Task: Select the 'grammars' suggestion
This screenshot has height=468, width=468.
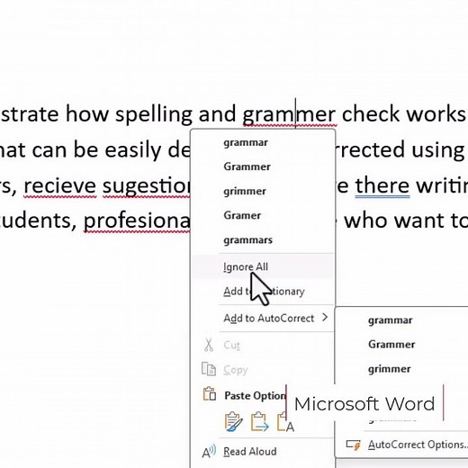Action: click(x=247, y=240)
